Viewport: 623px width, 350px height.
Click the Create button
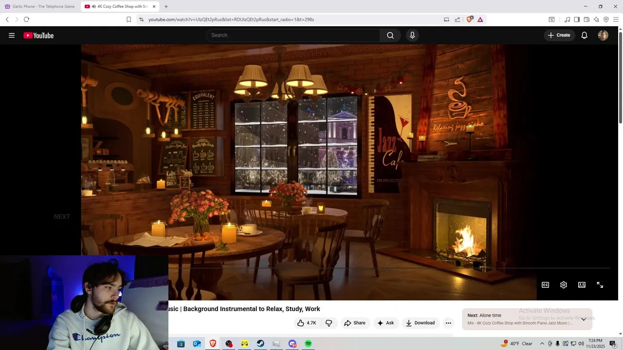559,35
